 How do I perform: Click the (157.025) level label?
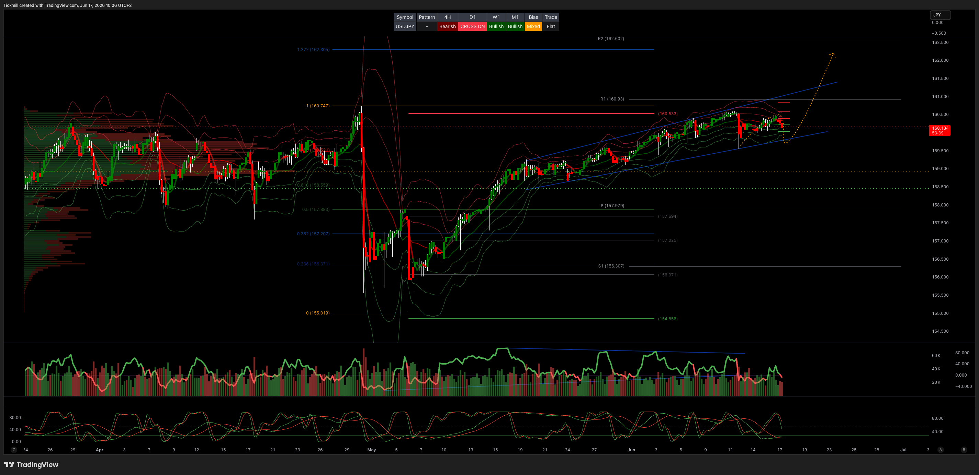click(668, 240)
